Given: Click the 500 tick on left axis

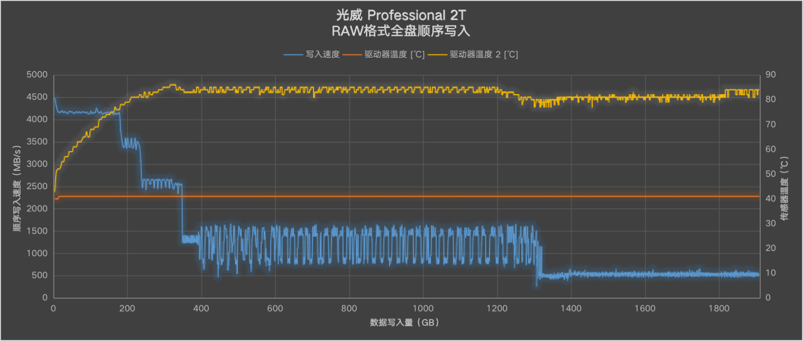Looking at the screenshot, I should [x=39, y=275].
